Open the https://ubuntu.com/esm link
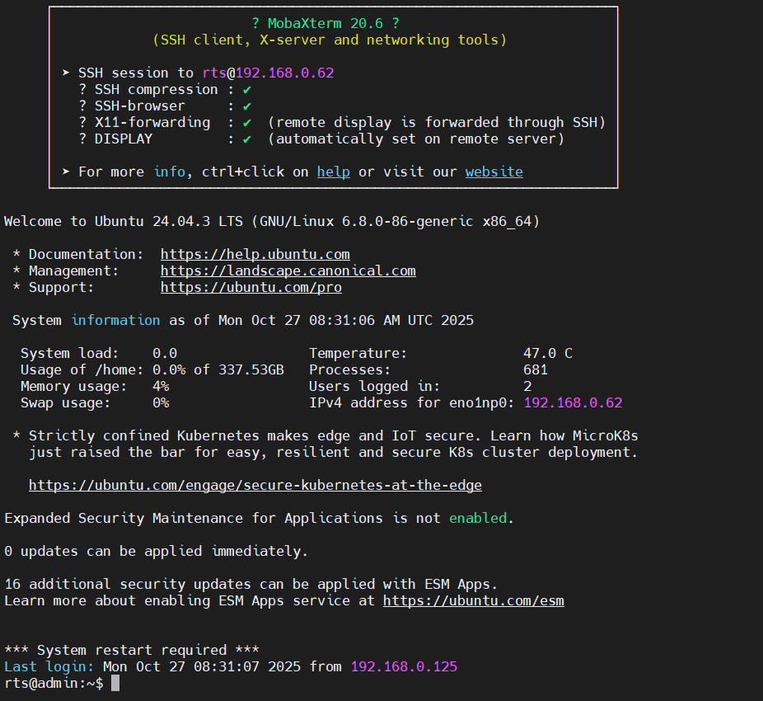This screenshot has width=763, height=701. [x=474, y=600]
